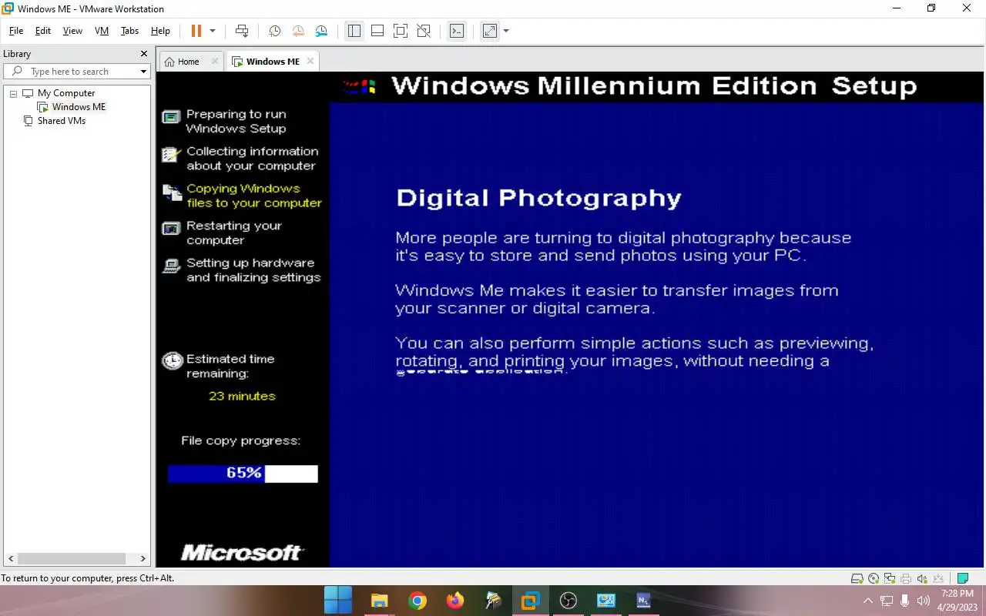Click the library horizontal scrollbar thumb
This screenshot has width=986, height=616.
point(71,558)
